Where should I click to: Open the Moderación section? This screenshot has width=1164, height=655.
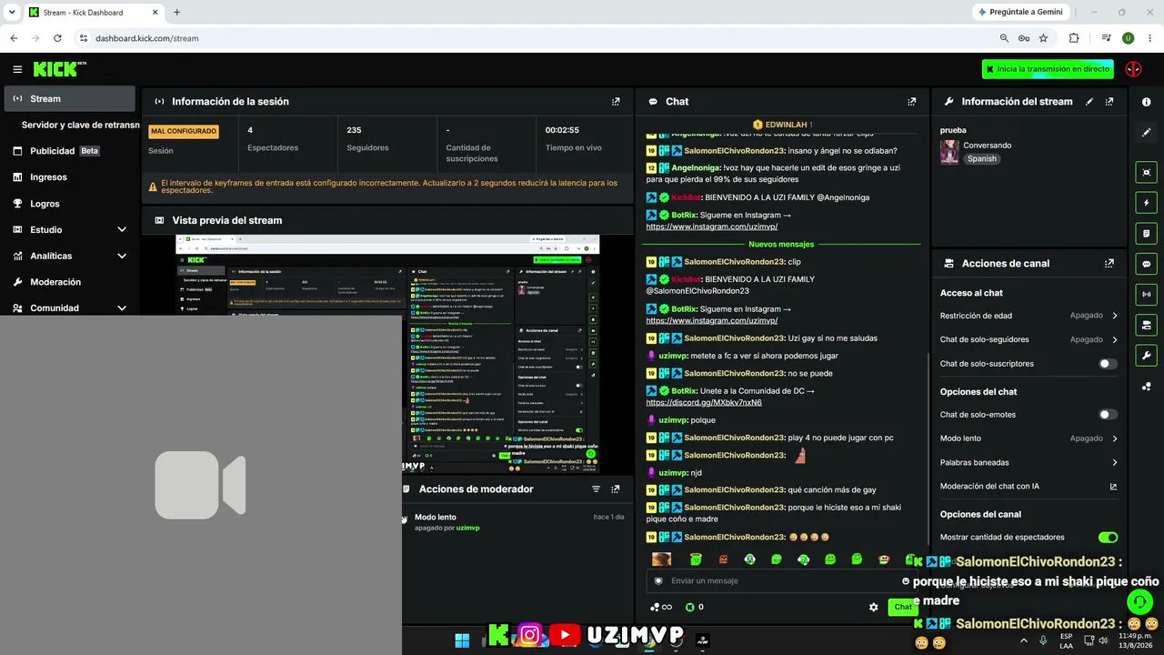coord(69,282)
